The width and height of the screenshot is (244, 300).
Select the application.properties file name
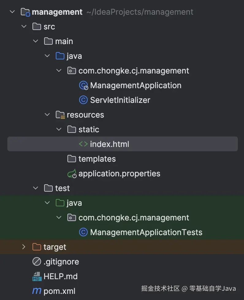point(119,174)
